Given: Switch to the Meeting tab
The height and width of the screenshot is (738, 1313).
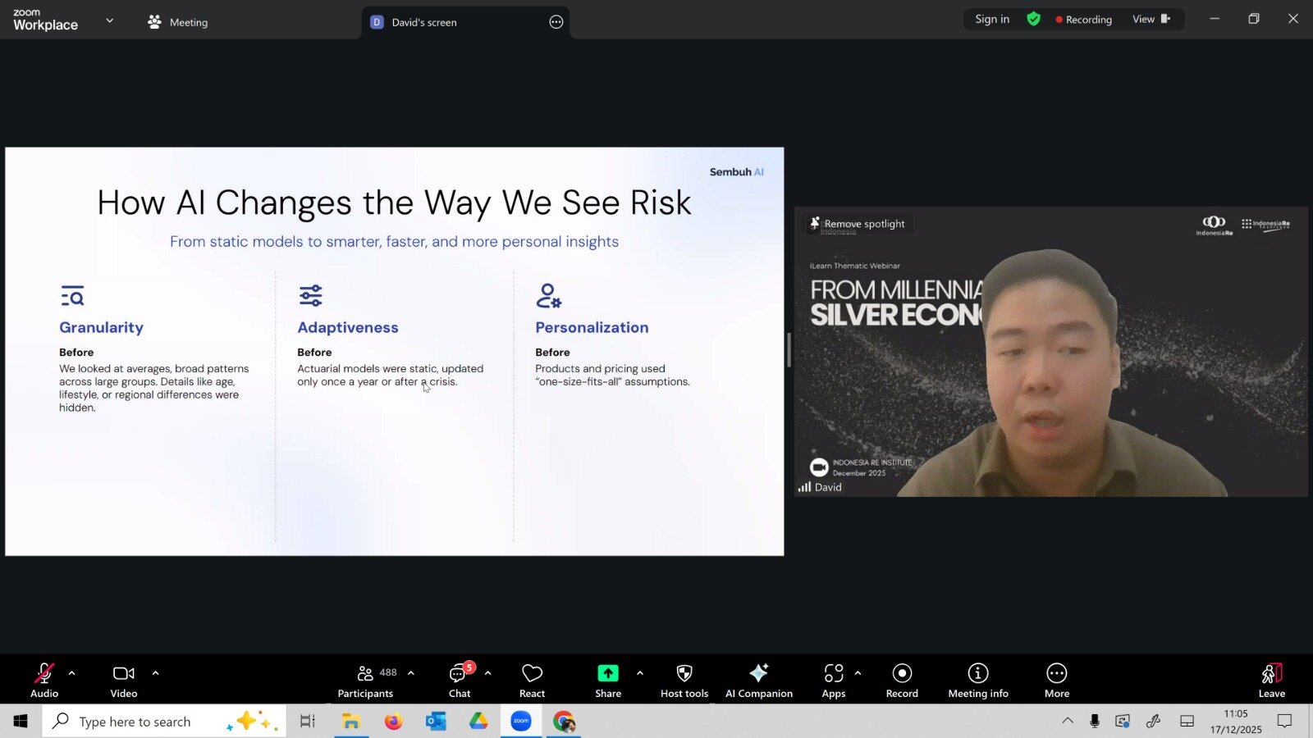Looking at the screenshot, I should (x=178, y=22).
